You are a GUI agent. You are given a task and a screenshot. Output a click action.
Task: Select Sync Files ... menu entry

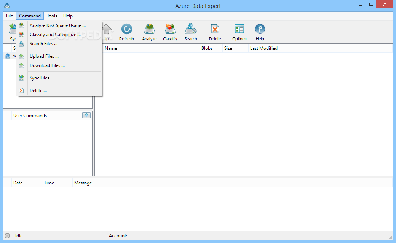pyautogui.click(x=59, y=78)
